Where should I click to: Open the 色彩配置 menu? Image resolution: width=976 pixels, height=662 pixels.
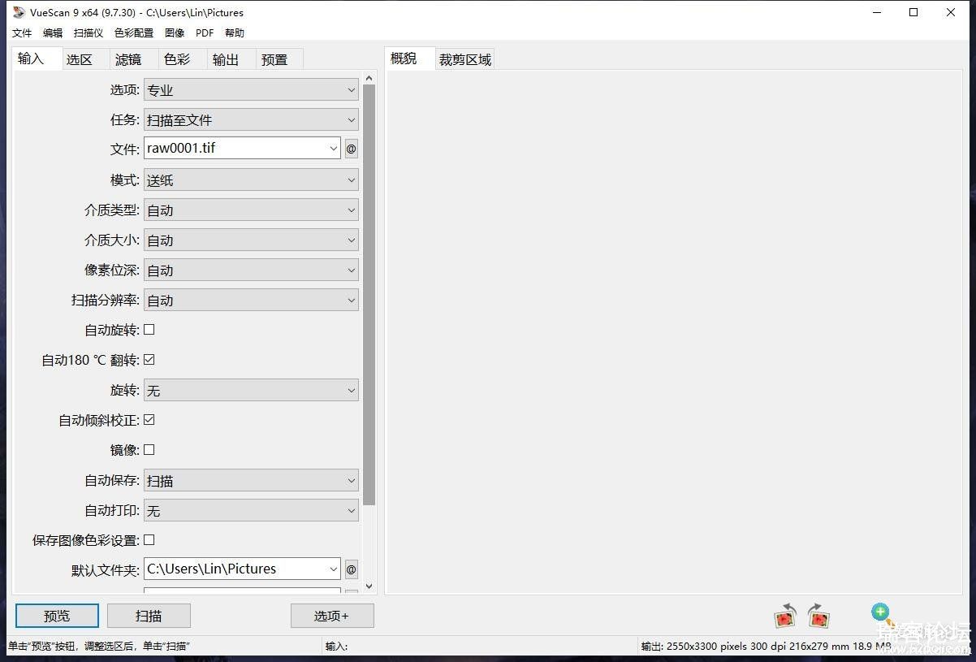click(134, 33)
